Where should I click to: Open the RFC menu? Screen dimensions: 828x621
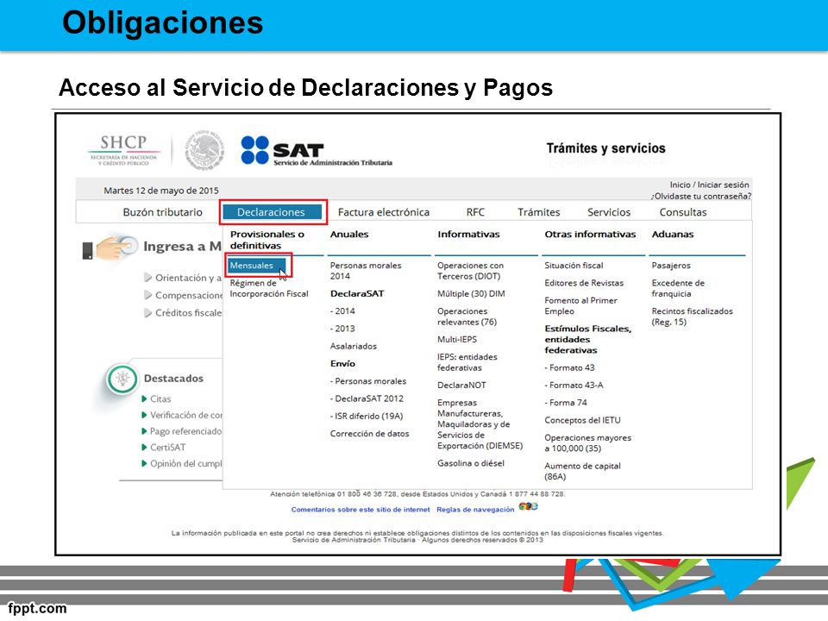coord(475,212)
